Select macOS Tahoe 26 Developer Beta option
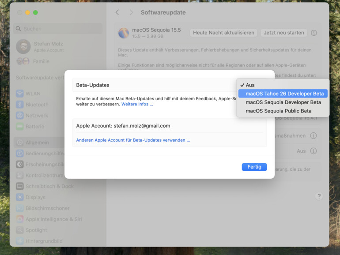340x255 pixels. tap(283, 94)
